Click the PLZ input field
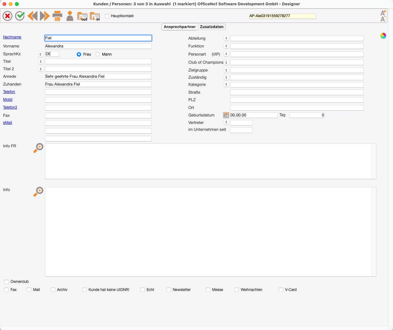Viewport: 393px width, 330px height. 297,100
